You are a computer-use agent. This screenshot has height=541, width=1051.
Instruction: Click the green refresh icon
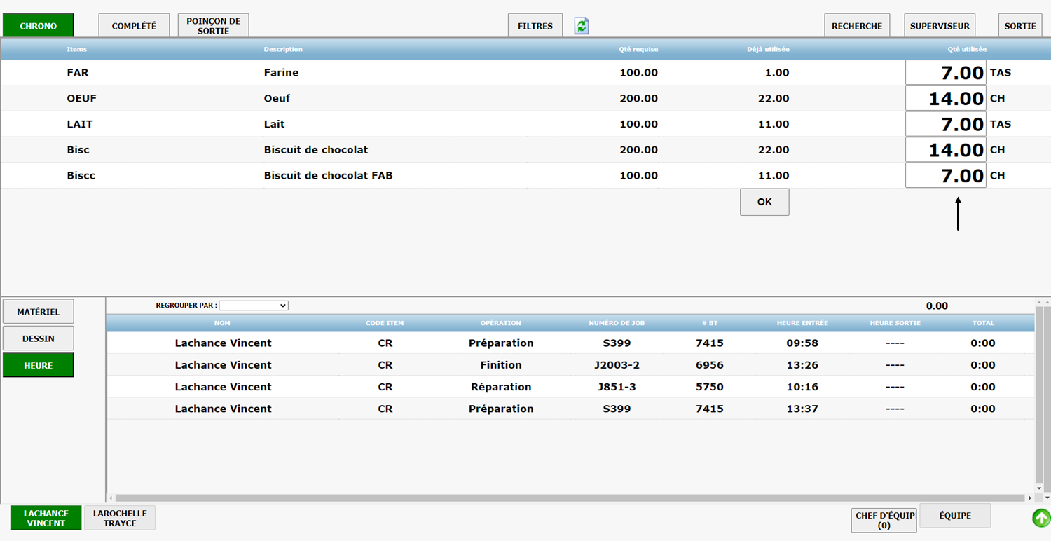pos(582,26)
